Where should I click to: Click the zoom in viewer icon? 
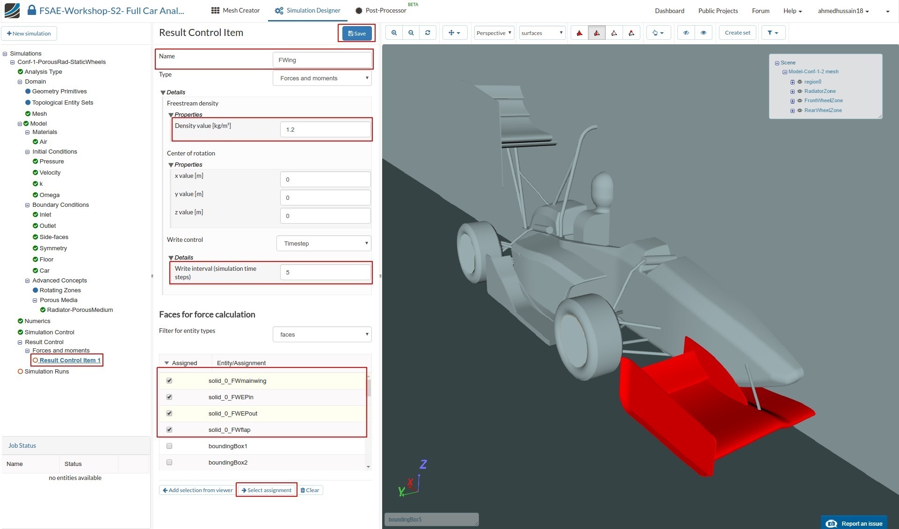click(394, 33)
